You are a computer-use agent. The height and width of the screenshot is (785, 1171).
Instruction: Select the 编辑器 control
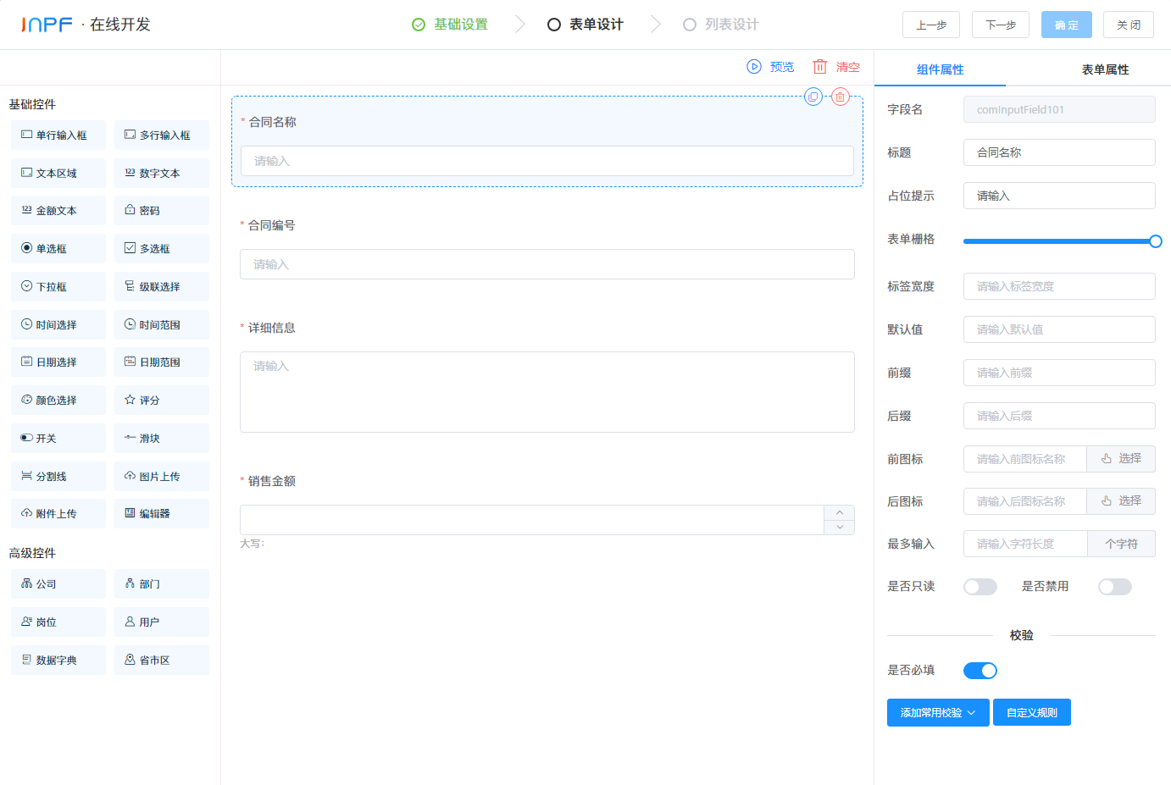tap(161, 513)
